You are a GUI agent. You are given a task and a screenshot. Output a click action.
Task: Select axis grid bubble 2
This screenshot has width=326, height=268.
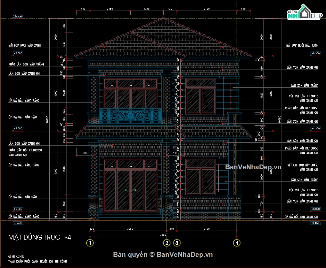pyautogui.click(x=167, y=243)
